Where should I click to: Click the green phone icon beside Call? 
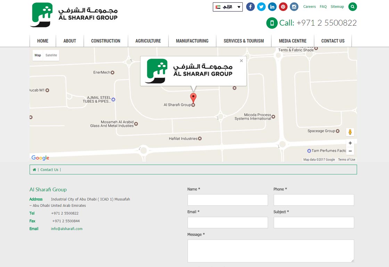click(x=272, y=23)
